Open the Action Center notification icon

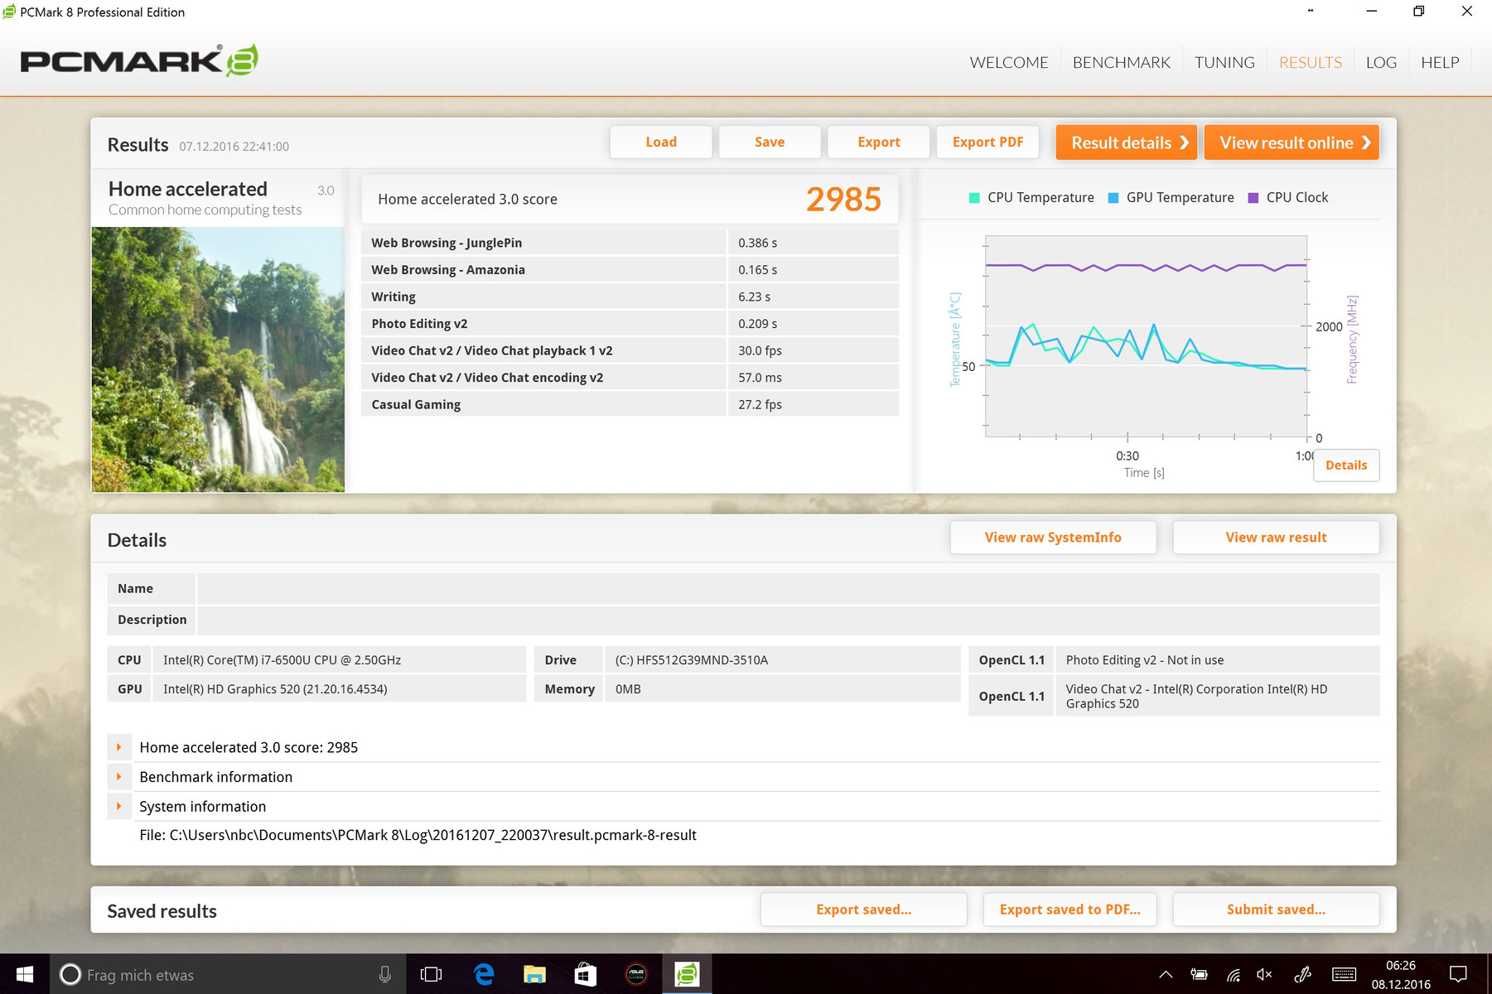coord(1458,974)
